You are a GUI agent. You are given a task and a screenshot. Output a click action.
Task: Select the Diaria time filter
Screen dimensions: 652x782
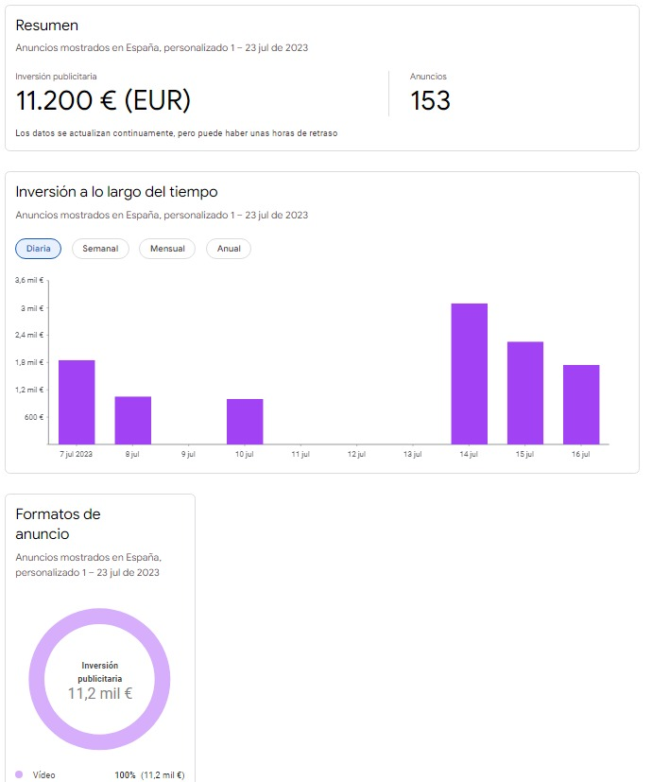[39, 249]
